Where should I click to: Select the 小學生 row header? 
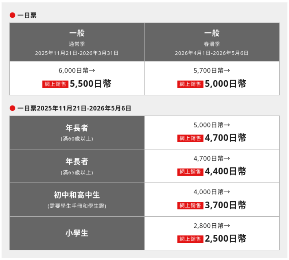(x=77, y=233)
